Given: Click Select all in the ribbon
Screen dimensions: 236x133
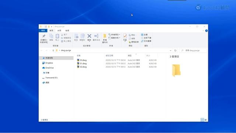Looking at the screenshot, I should [144, 34].
